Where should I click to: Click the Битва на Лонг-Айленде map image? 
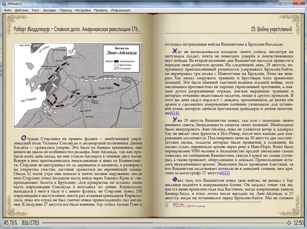tap(78, 85)
